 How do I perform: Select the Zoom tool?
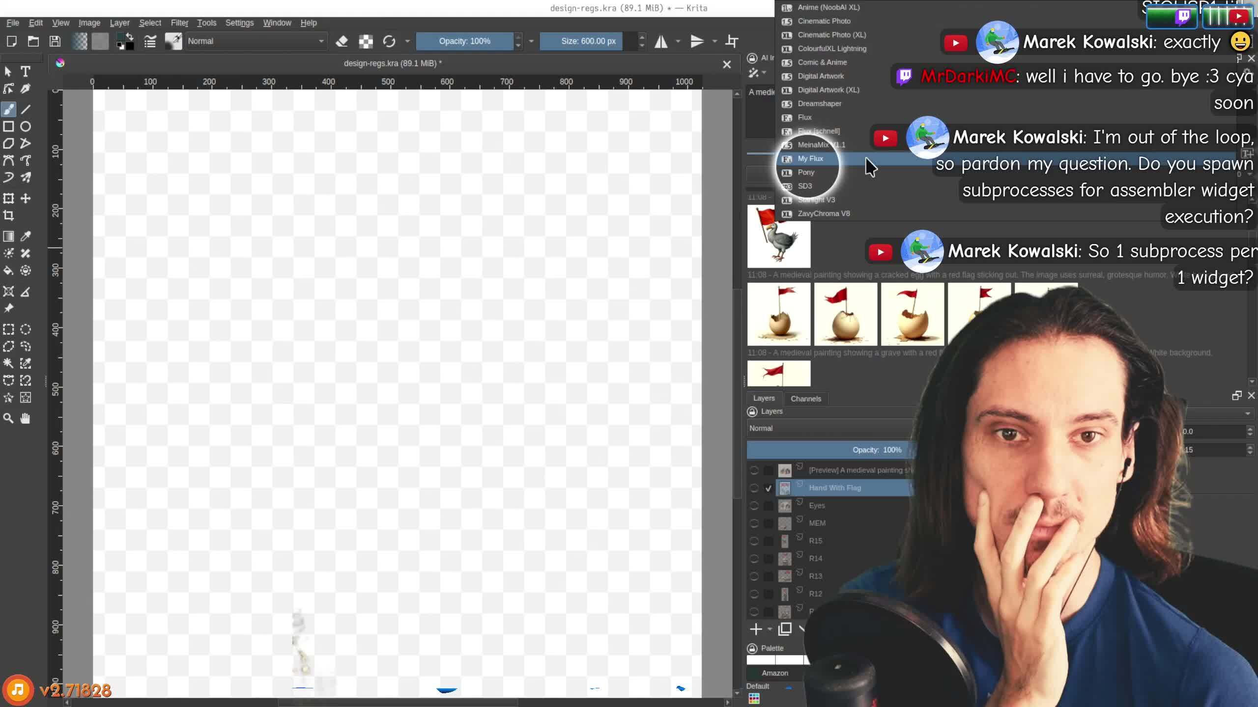point(8,418)
